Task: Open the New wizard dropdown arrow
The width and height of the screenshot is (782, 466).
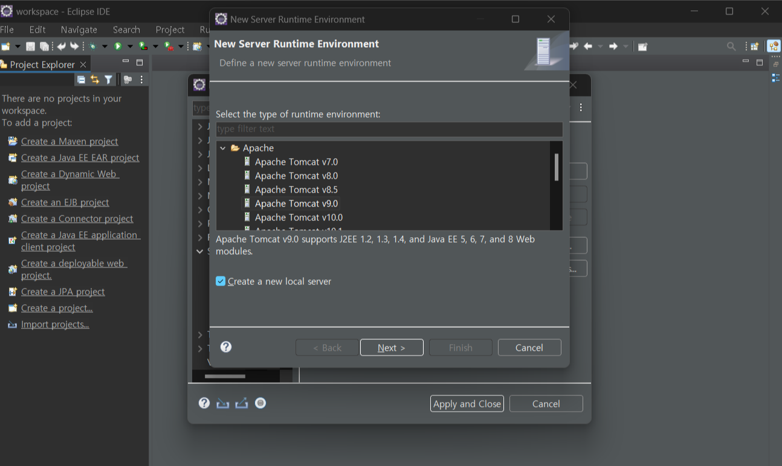Action: [18, 46]
